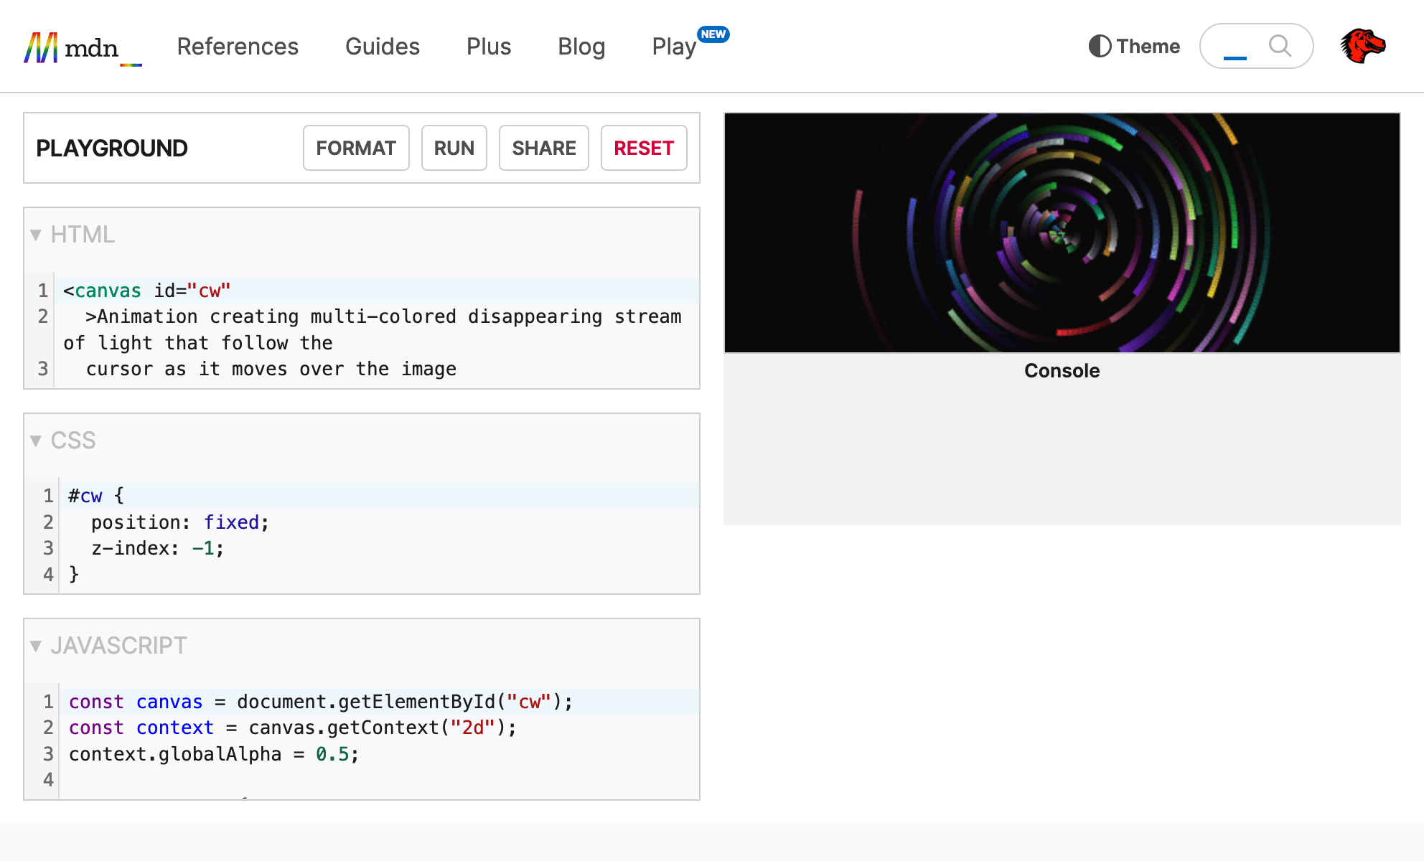Click the canvas animation preview thumbnail

pyautogui.click(x=1062, y=232)
